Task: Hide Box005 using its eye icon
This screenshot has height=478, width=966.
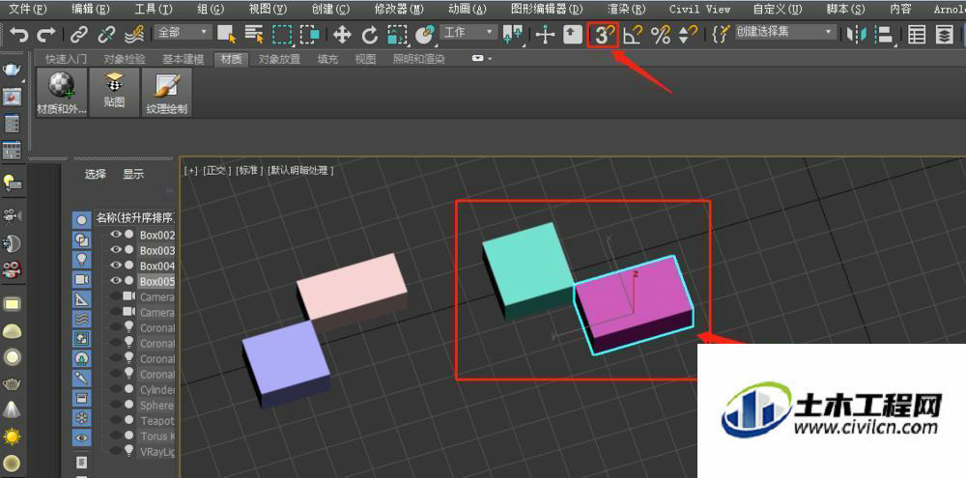Action: pos(116,280)
